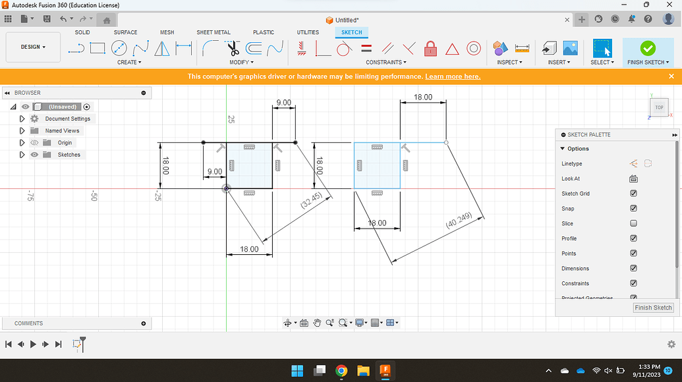Select the Sketch Dimension tool
The height and width of the screenshot is (382, 682).
[x=183, y=48]
